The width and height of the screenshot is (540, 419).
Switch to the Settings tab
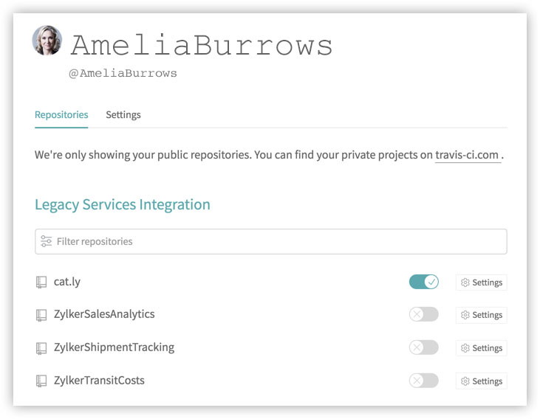pyautogui.click(x=123, y=115)
